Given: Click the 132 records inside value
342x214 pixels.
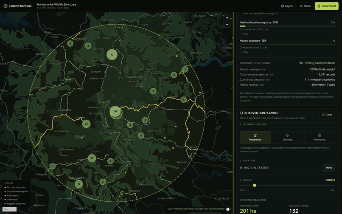Looking at the screenshot, I should pyautogui.click(x=294, y=211).
